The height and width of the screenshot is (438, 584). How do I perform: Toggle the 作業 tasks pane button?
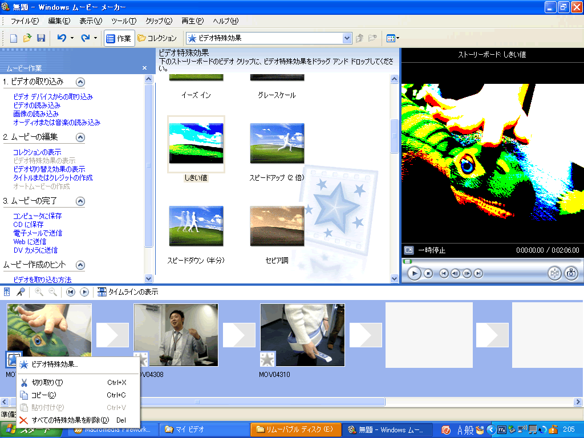click(119, 38)
